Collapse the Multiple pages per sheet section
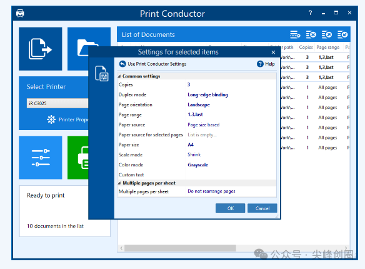The height and width of the screenshot is (269, 365). (x=119, y=183)
